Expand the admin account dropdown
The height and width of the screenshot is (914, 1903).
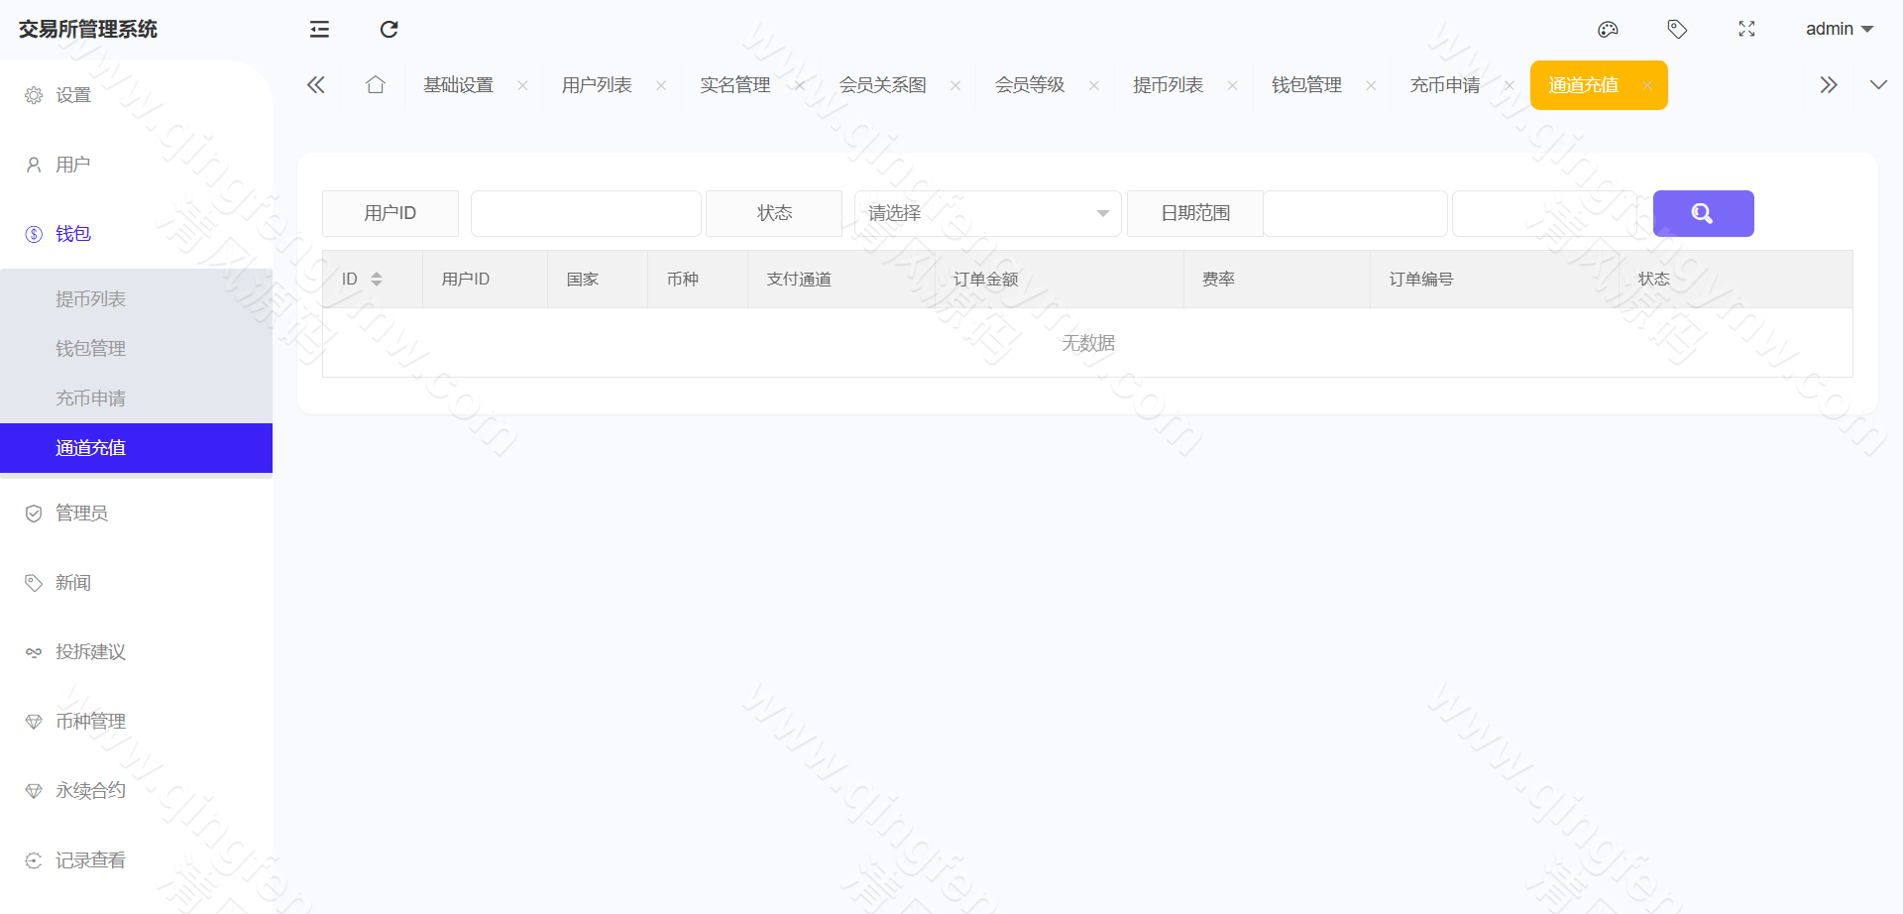1839,29
